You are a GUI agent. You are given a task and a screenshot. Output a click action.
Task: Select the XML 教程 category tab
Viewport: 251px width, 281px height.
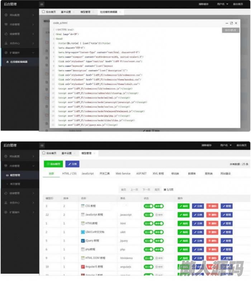[158, 174]
